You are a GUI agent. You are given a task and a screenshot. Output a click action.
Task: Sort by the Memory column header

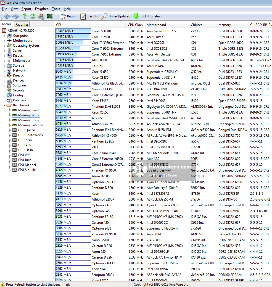(x=233, y=25)
